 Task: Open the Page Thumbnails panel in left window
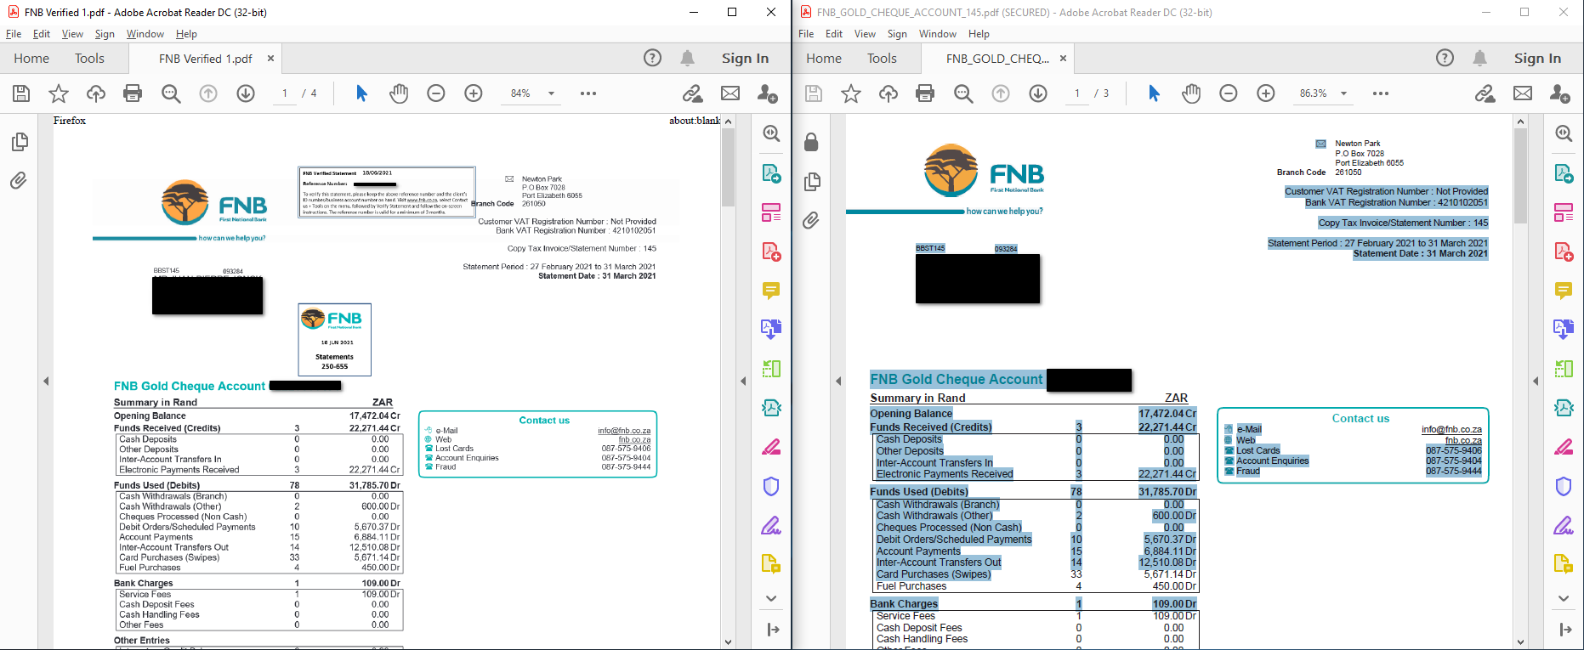pos(19,142)
